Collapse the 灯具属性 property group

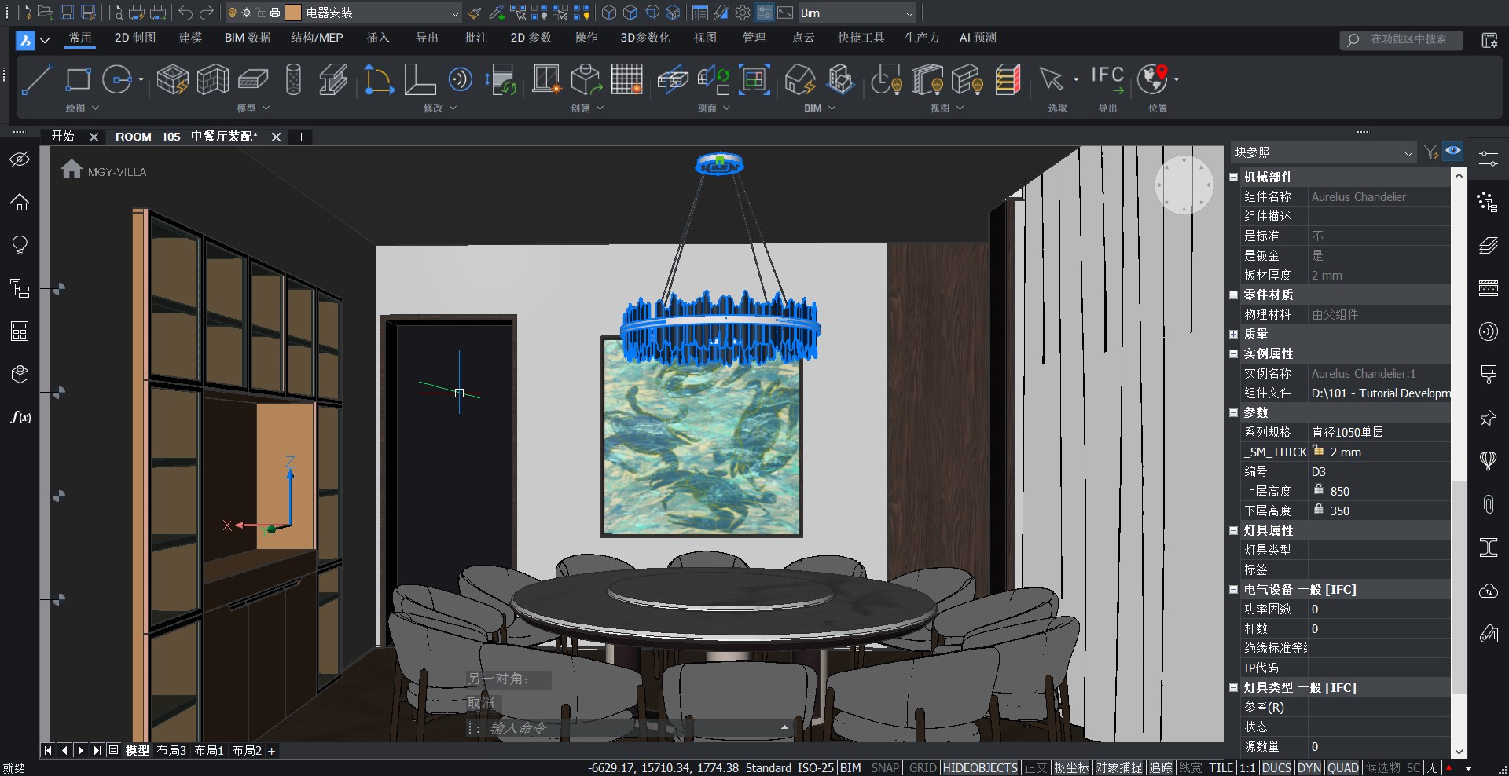point(1234,530)
